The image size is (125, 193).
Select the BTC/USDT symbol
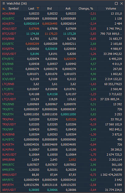click(9, 34)
